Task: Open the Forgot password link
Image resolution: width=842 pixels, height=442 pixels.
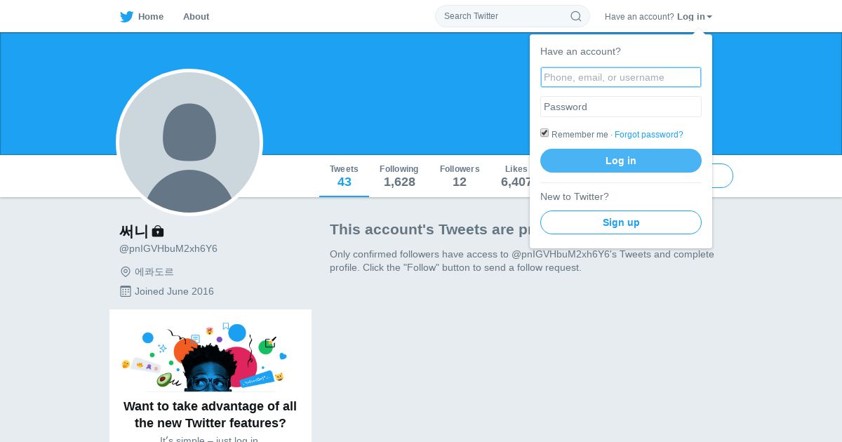Action: click(648, 135)
